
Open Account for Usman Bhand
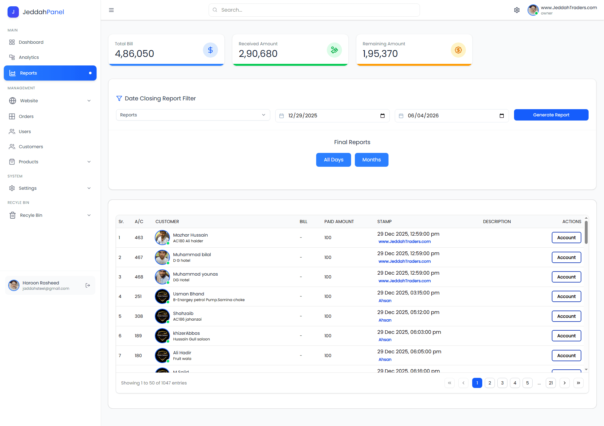[x=566, y=296]
